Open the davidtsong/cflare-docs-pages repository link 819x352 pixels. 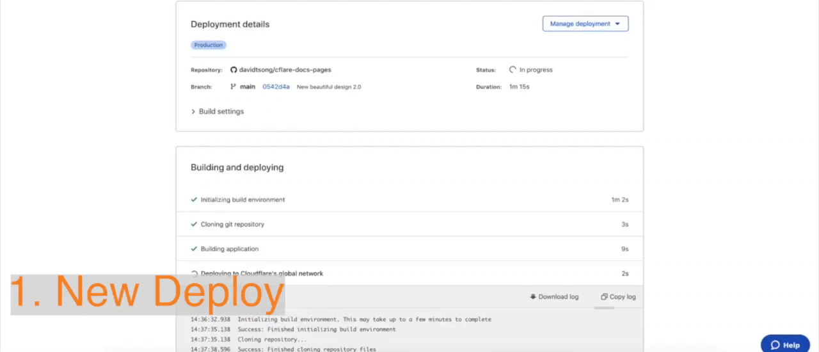(285, 70)
